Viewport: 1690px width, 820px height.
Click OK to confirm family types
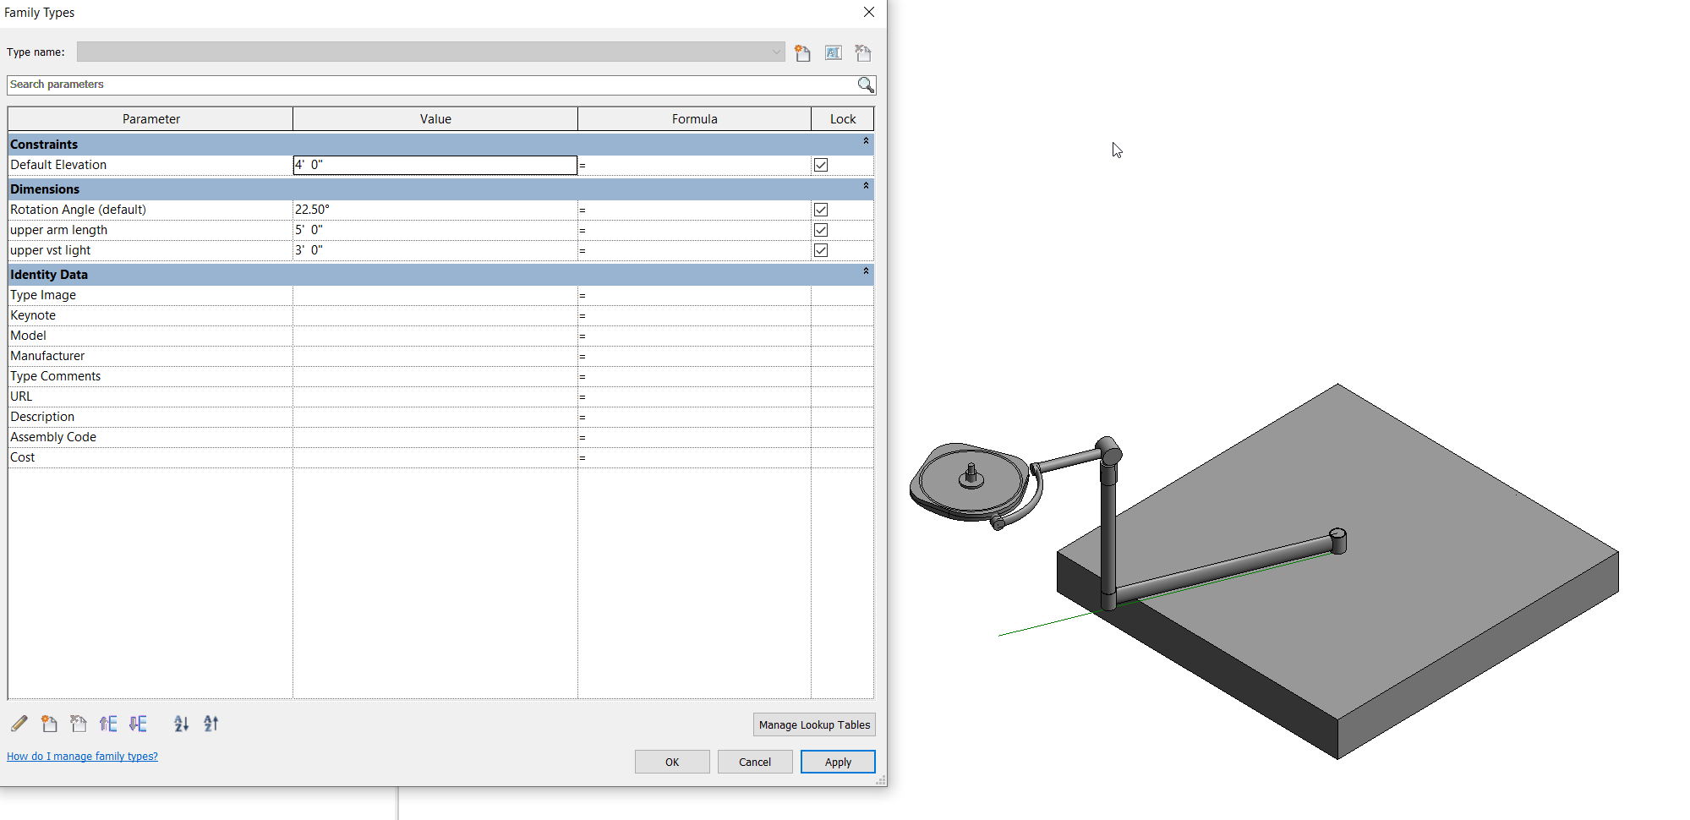pyautogui.click(x=671, y=761)
